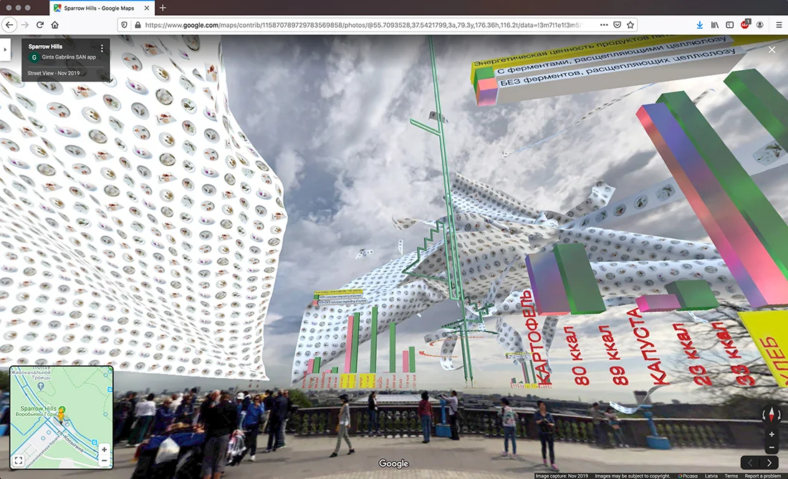
Task: Zoom out on the Street View image
Action: tap(772, 447)
